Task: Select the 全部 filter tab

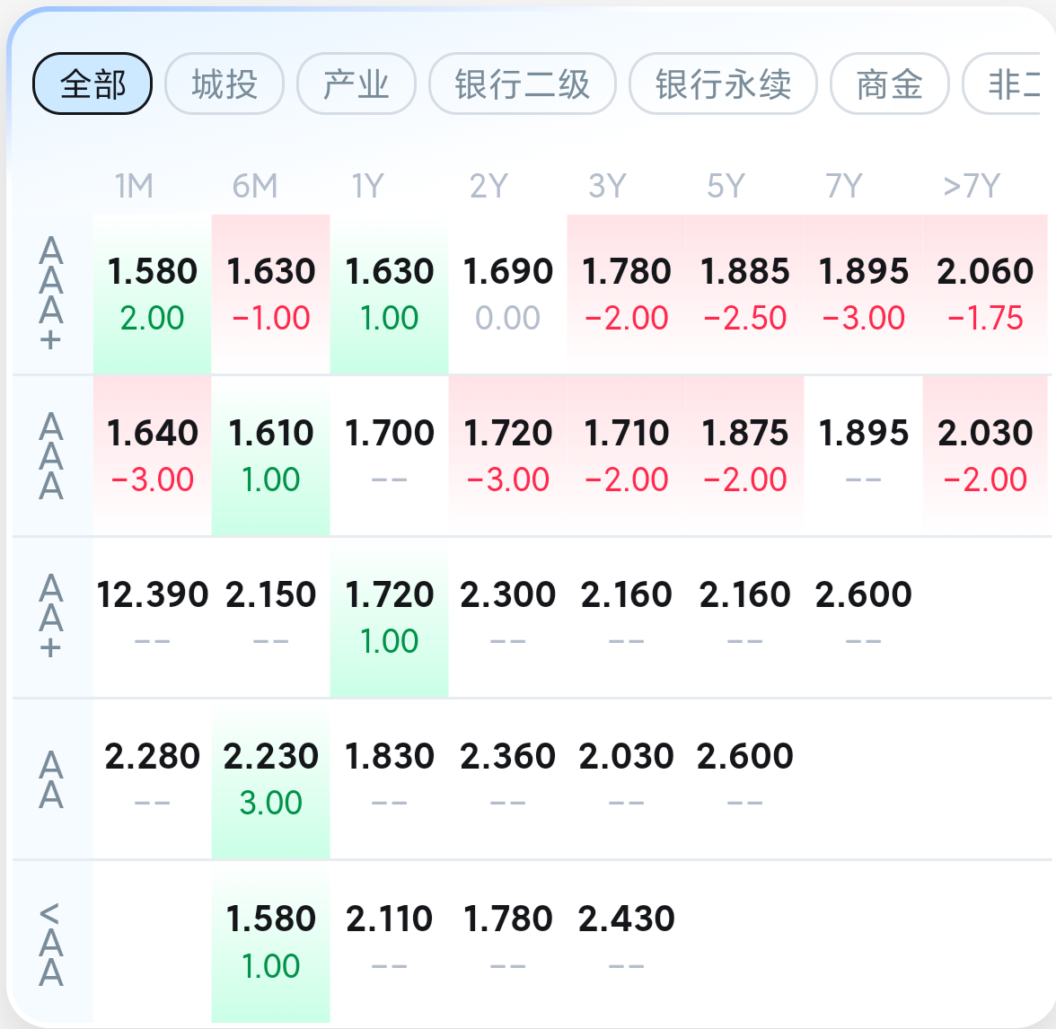Action: [92, 84]
